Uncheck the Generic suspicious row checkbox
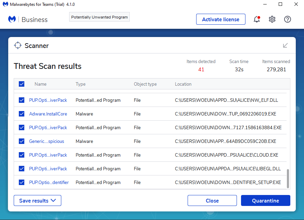Image resolution: width=304 pixels, height=220 pixels. coord(22,141)
